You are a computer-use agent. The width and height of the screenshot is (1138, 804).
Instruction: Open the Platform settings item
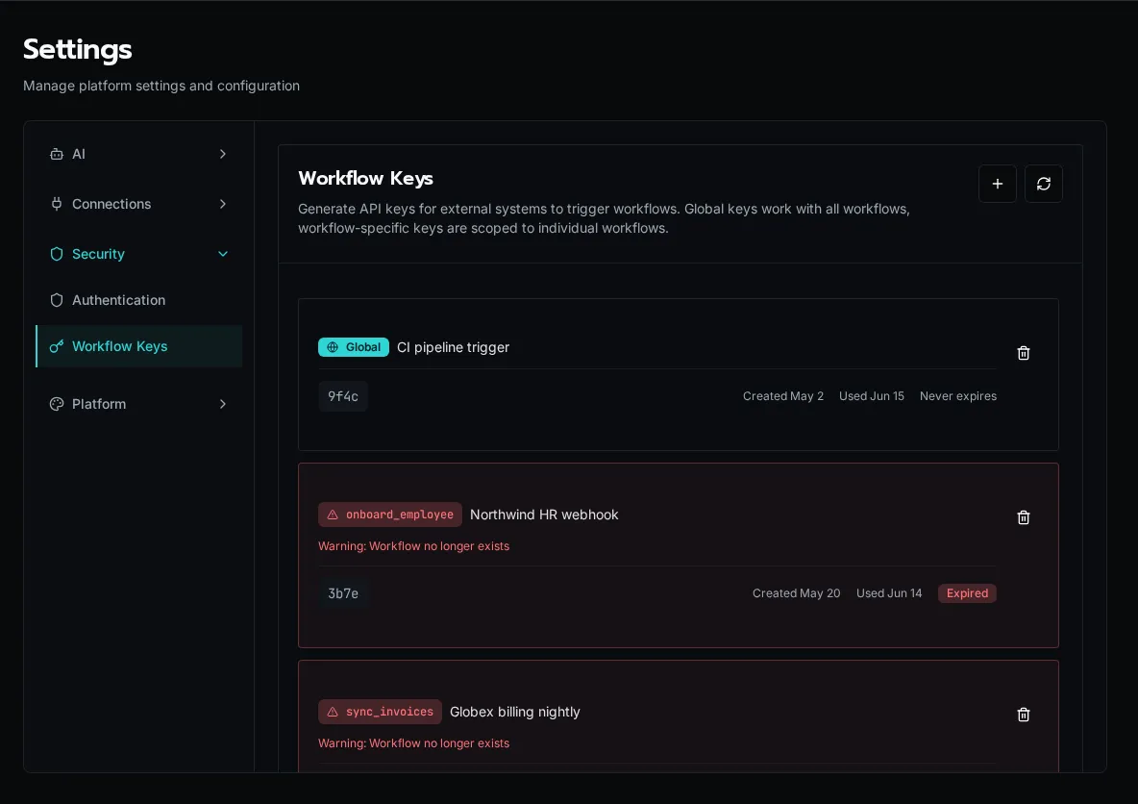(x=138, y=404)
